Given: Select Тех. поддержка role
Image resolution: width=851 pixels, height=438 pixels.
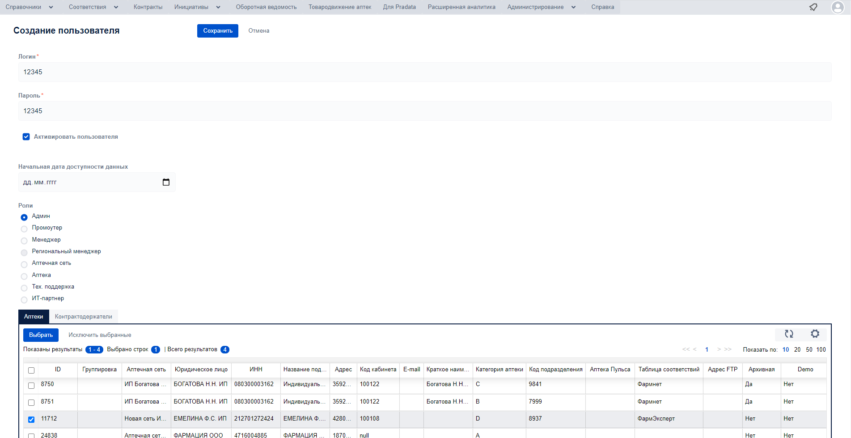Looking at the screenshot, I should (x=24, y=288).
